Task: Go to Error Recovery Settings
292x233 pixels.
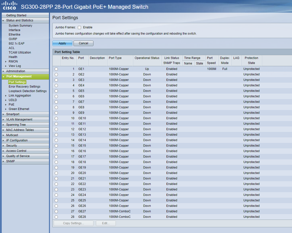Action: click(x=24, y=86)
